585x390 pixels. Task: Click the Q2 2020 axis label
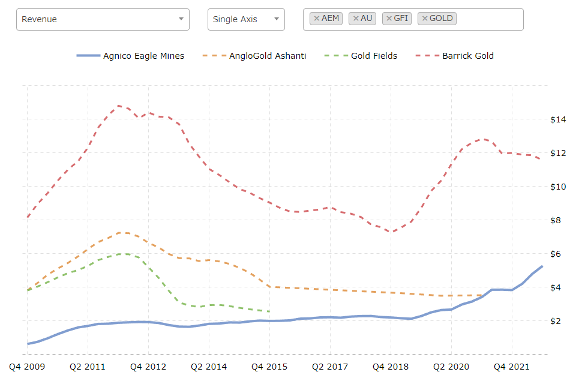click(x=451, y=367)
